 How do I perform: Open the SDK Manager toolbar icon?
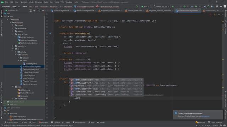click(x=212, y=6)
